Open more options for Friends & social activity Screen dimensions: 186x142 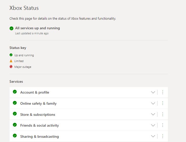click(x=163, y=125)
